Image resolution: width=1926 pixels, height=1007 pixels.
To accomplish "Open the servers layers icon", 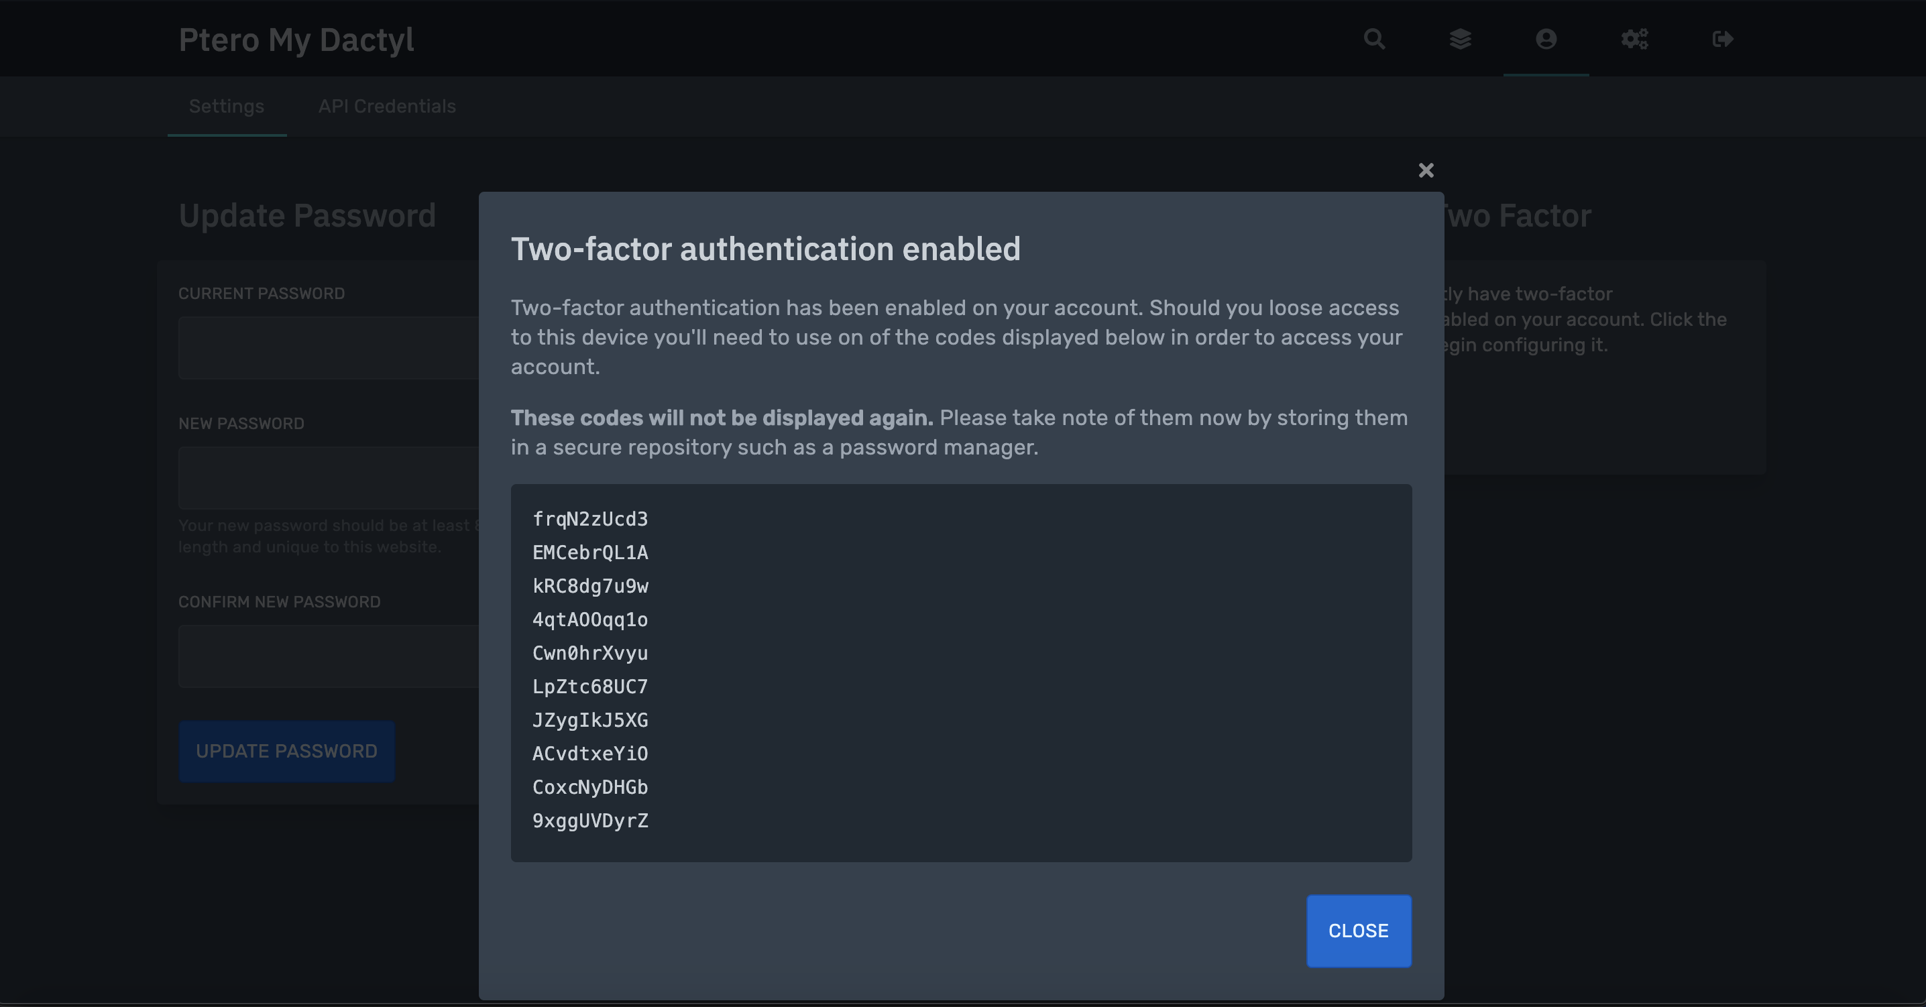I will coord(1460,39).
